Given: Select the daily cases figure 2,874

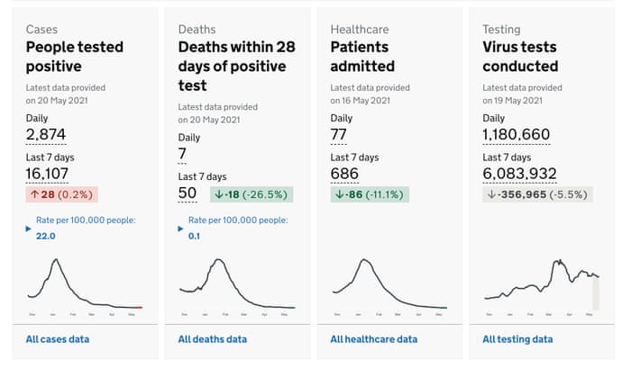Looking at the screenshot, I should click(x=46, y=135).
